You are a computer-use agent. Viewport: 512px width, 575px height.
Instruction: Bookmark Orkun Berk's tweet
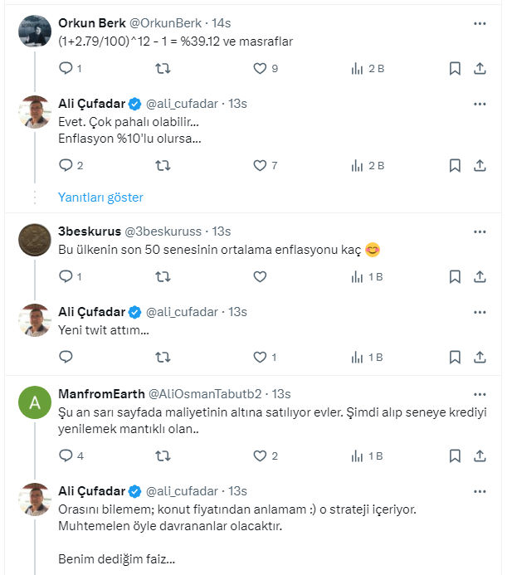[x=454, y=69]
